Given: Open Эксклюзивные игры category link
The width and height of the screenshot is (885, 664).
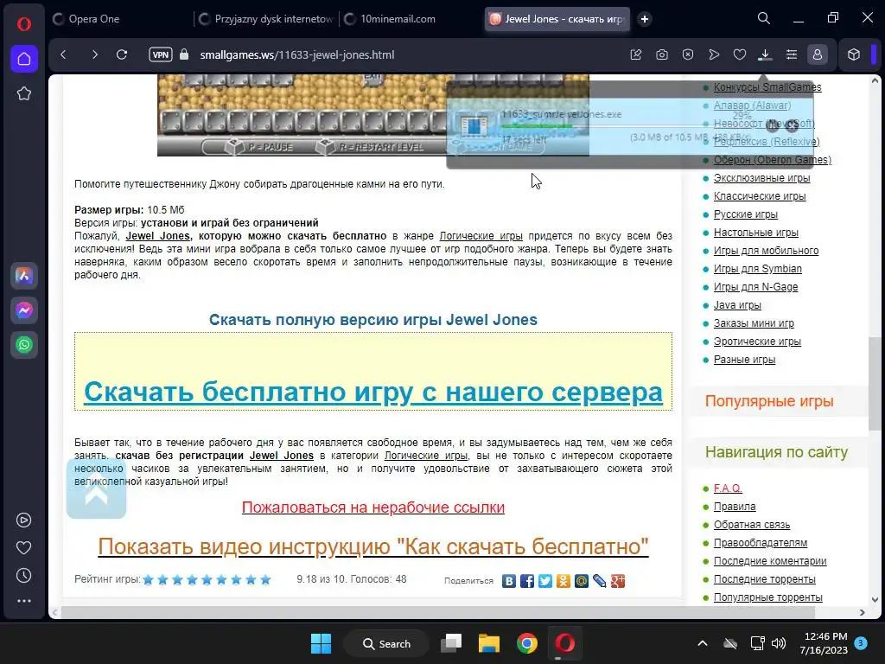Looking at the screenshot, I should tap(761, 178).
